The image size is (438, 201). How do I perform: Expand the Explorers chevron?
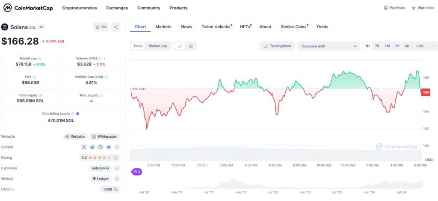(117, 168)
